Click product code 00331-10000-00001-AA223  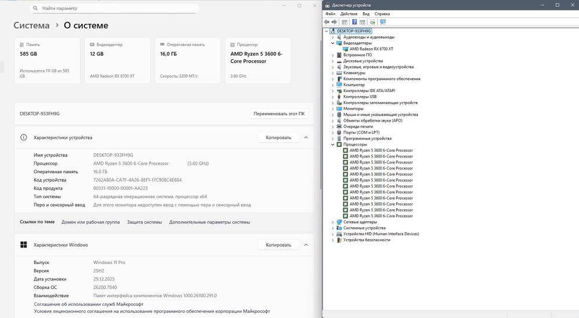[120, 188]
